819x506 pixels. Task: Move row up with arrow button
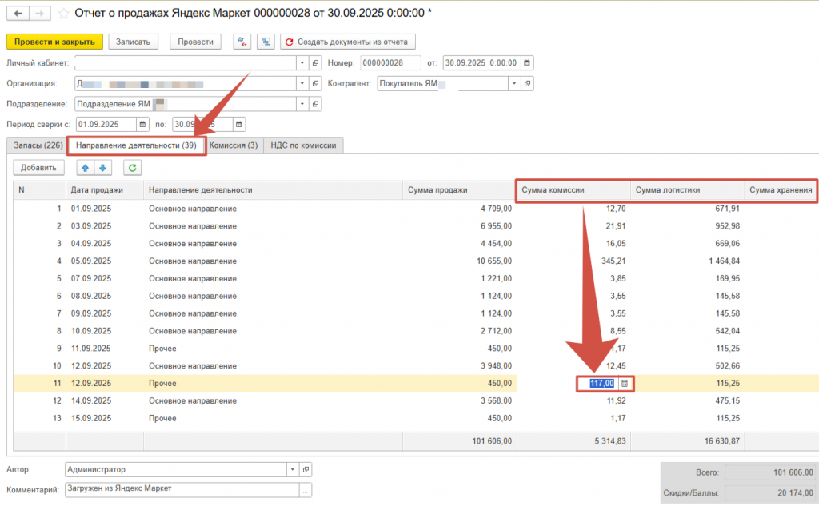click(86, 167)
